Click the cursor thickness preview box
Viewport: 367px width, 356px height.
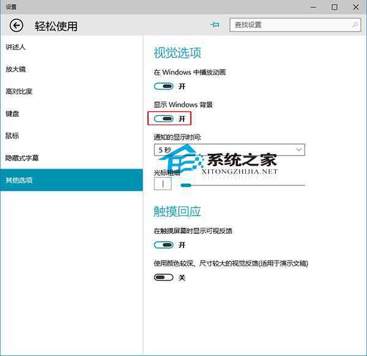(163, 184)
